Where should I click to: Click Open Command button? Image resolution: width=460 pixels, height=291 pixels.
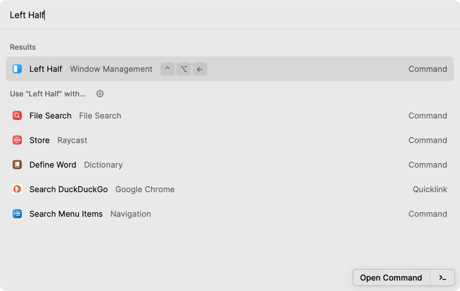click(391, 278)
